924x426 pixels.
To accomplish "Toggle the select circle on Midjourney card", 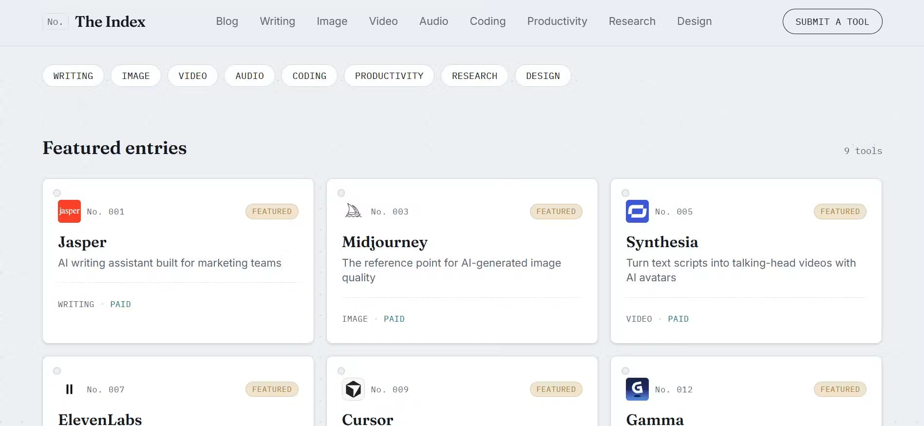I will (x=341, y=193).
